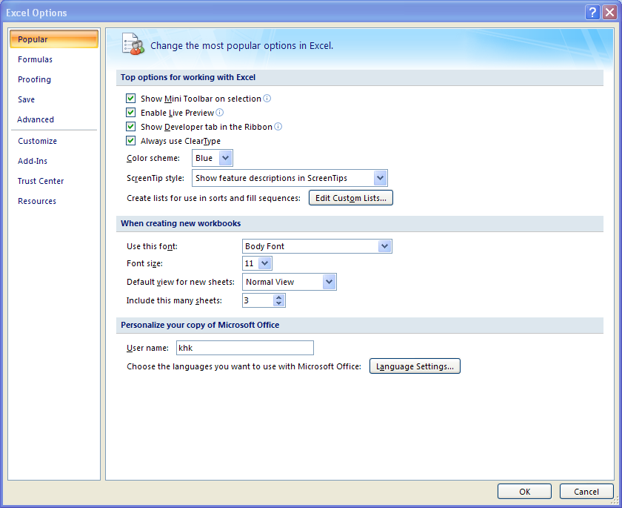Image resolution: width=622 pixels, height=508 pixels.
Task: Click the info icon beside Mini Toolbar option
Action: [x=267, y=98]
